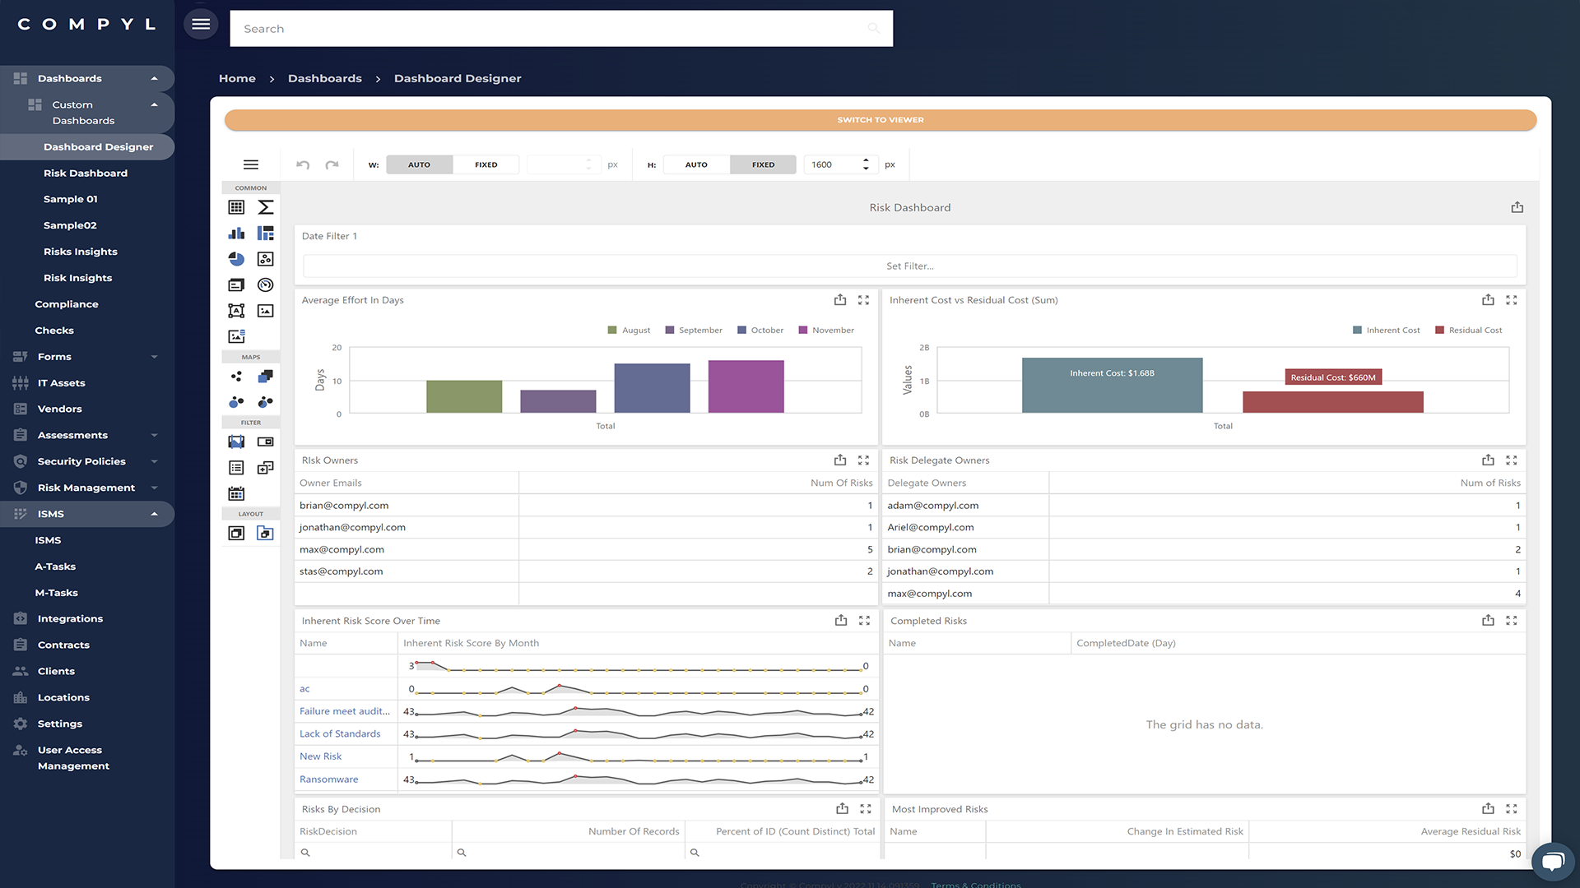Expand the Assessments section in the sidebar
Screen dimensions: 1580x888
tap(154, 434)
